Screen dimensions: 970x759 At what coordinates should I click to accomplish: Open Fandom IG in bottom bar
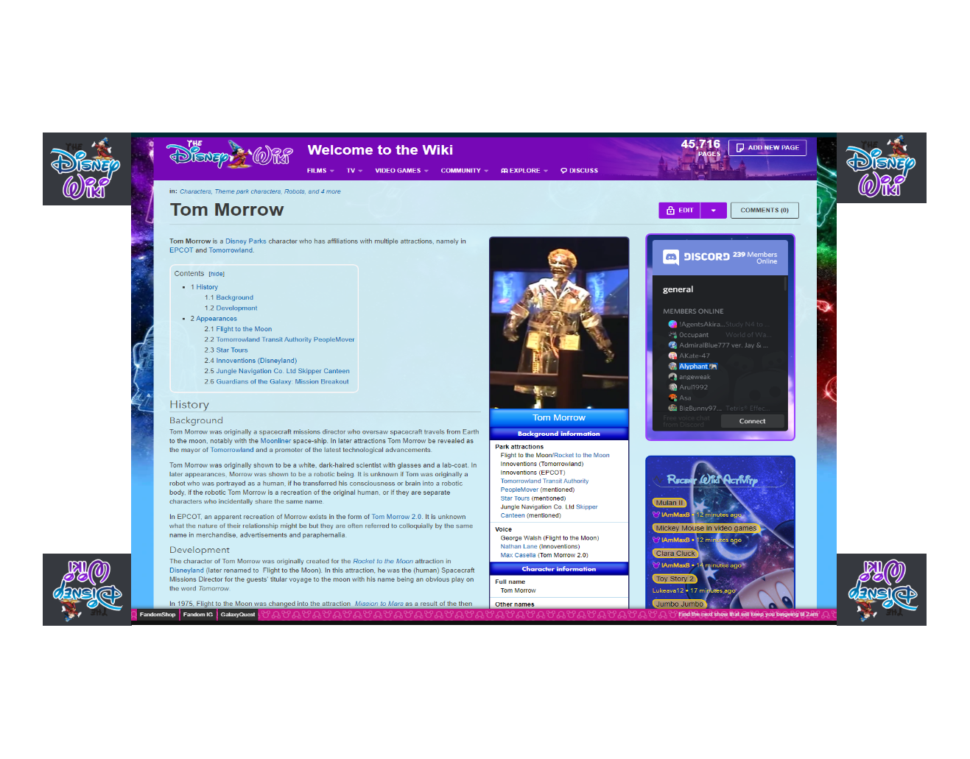click(x=198, y=615)
